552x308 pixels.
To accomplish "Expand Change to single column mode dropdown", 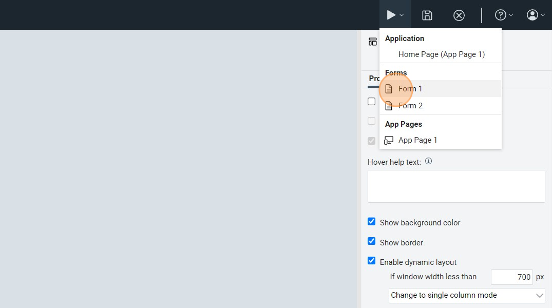I will pyautogui.click(x=466, y=295).
